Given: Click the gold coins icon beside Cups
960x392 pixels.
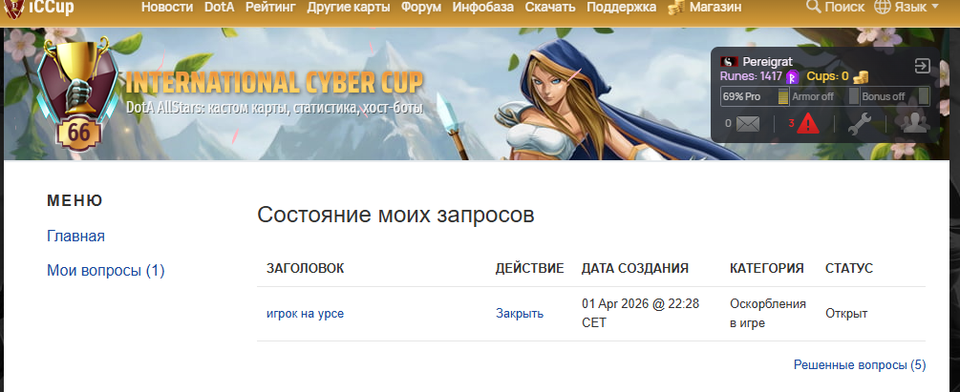Looking at the screenshot, I should tap(861, 77).
